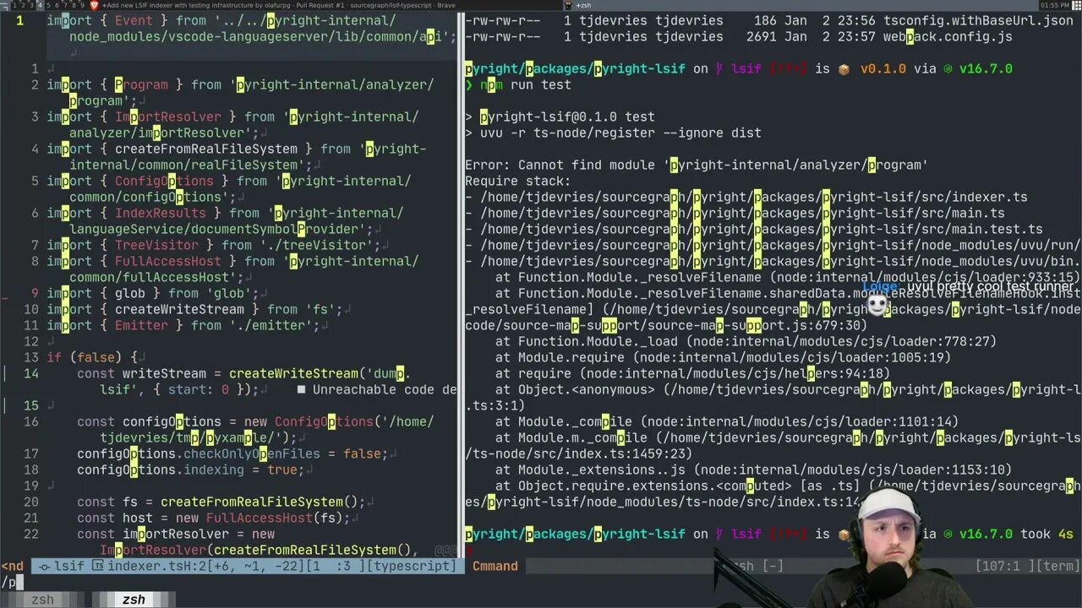Click the TypeScript file icon in statusline
Image resolution: width=1082 pixels, height=608 pixels.
(98, 566)
